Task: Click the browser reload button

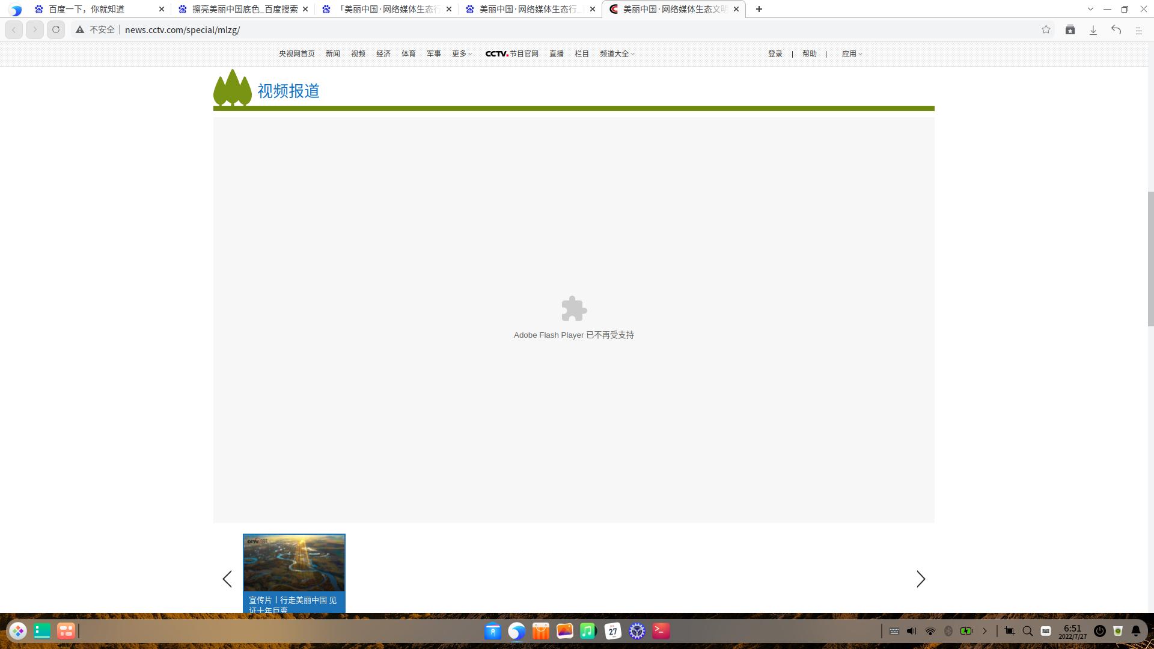Action: tap(56, 29)
